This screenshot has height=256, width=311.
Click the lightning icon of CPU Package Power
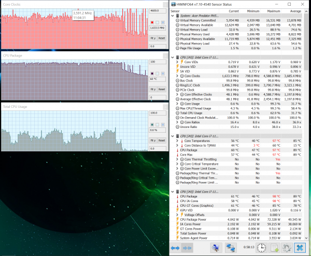pos(177,220)
